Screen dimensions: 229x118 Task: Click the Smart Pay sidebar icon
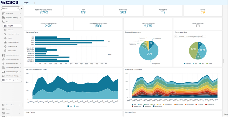(x=3, y=13)
